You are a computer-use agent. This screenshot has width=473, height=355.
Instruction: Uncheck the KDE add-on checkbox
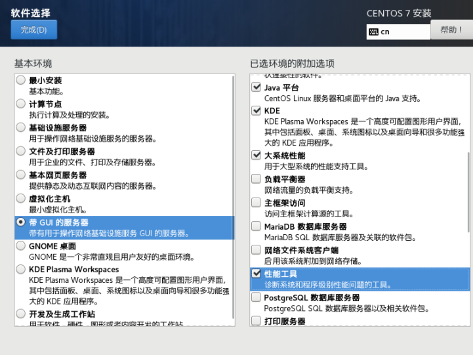[x=256, y=110]
